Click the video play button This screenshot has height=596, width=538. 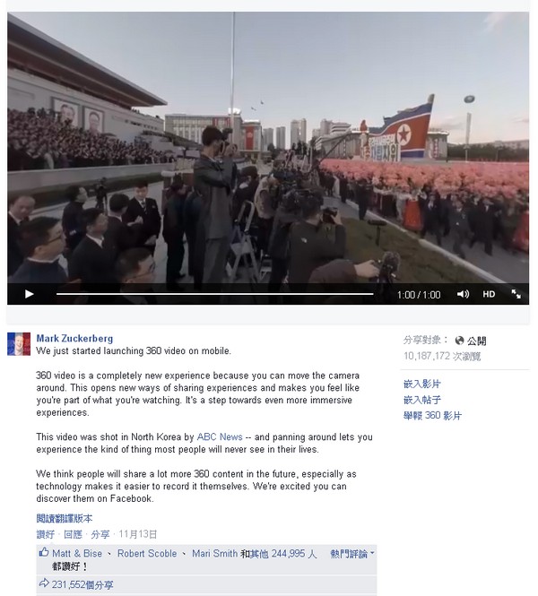pyautogui.click(x=29, y=294)
